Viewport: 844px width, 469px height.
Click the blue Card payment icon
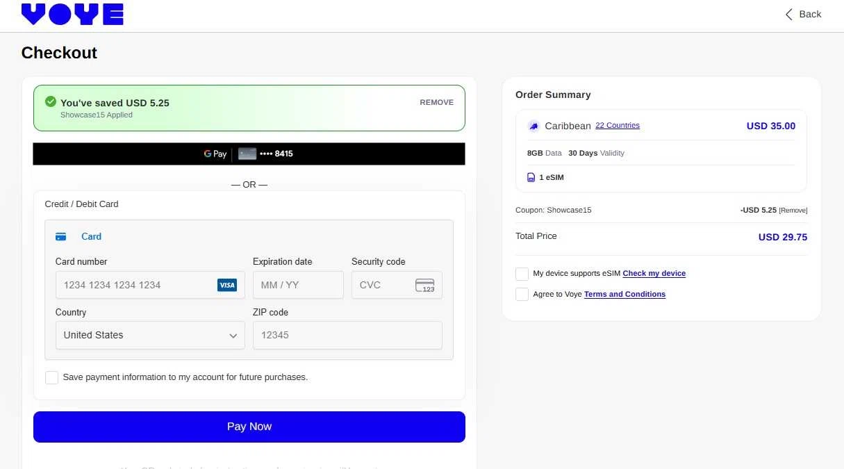click(61, 237)
